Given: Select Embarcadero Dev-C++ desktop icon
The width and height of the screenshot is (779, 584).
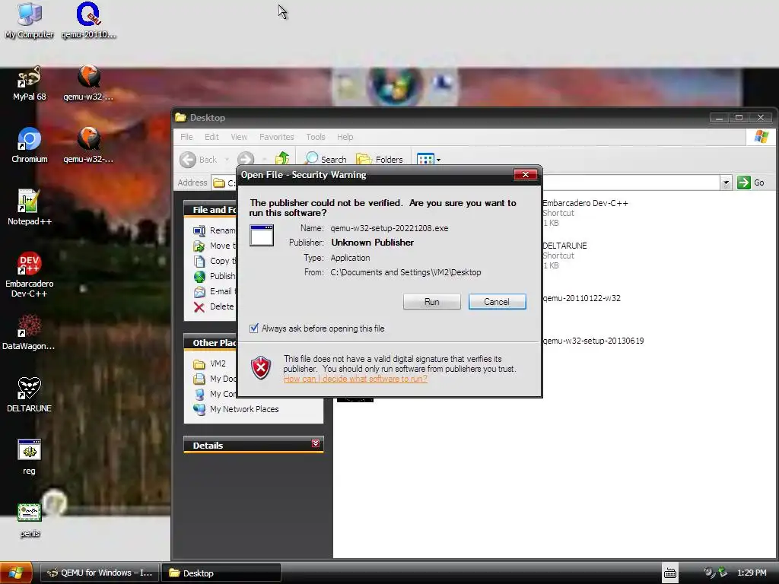Looking at the screenshot, I should coord(30,275).
